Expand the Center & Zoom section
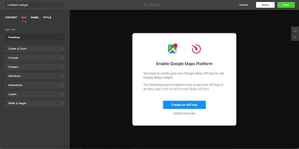The height and width of the screenshot is (149, 299). 35,49
